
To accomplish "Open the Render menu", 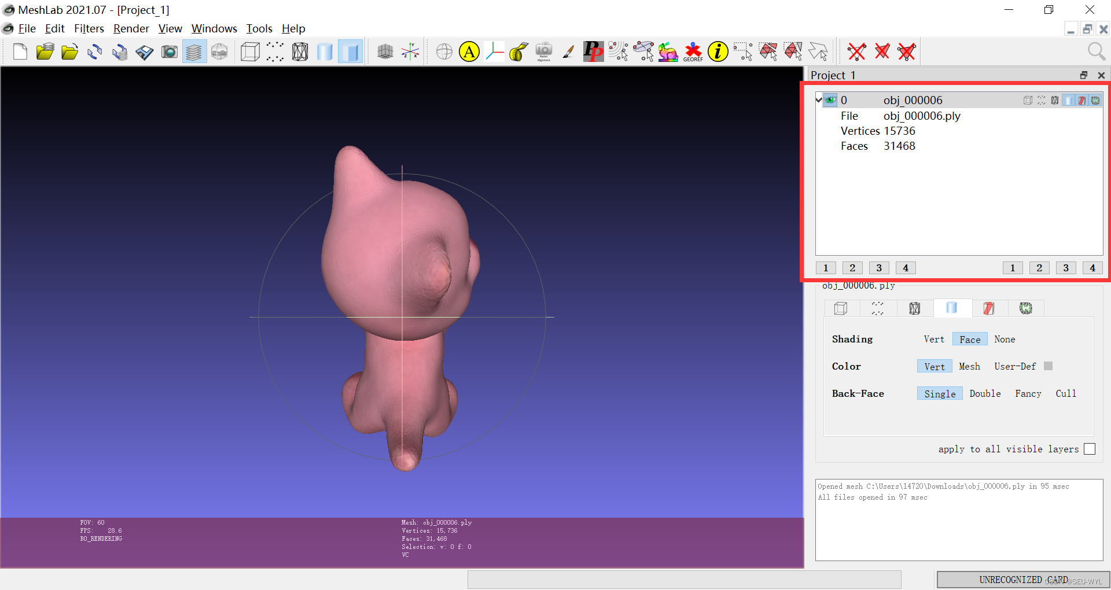I will point(131,28).
